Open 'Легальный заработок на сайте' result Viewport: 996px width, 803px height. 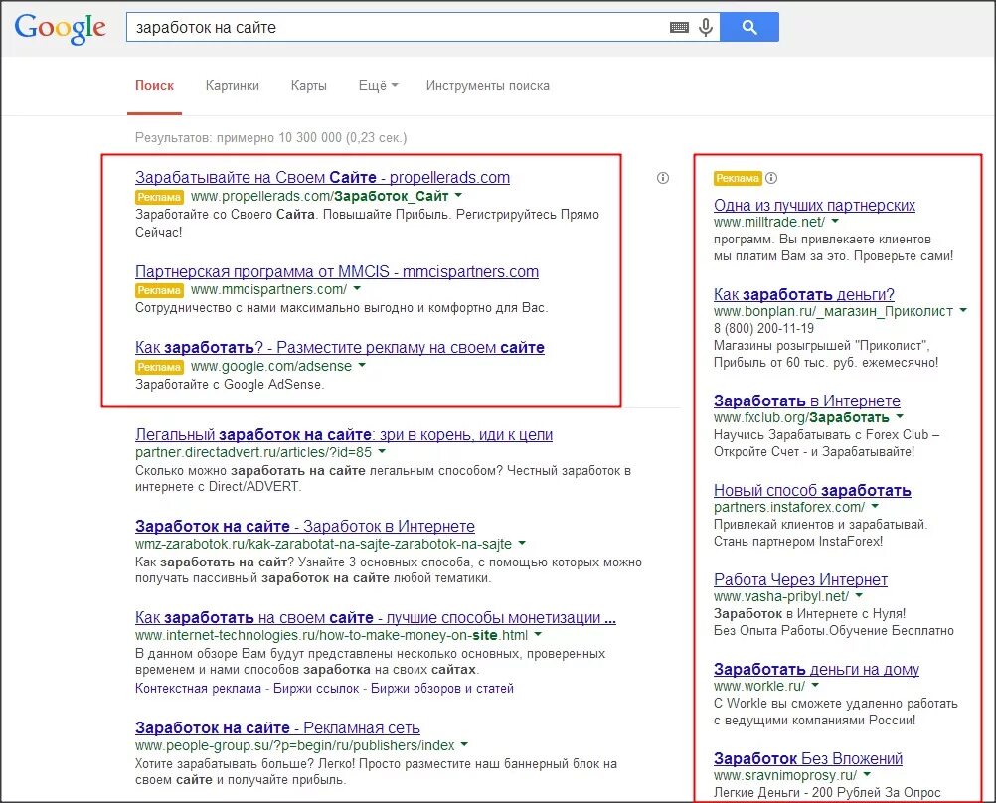tap(344, 435)
